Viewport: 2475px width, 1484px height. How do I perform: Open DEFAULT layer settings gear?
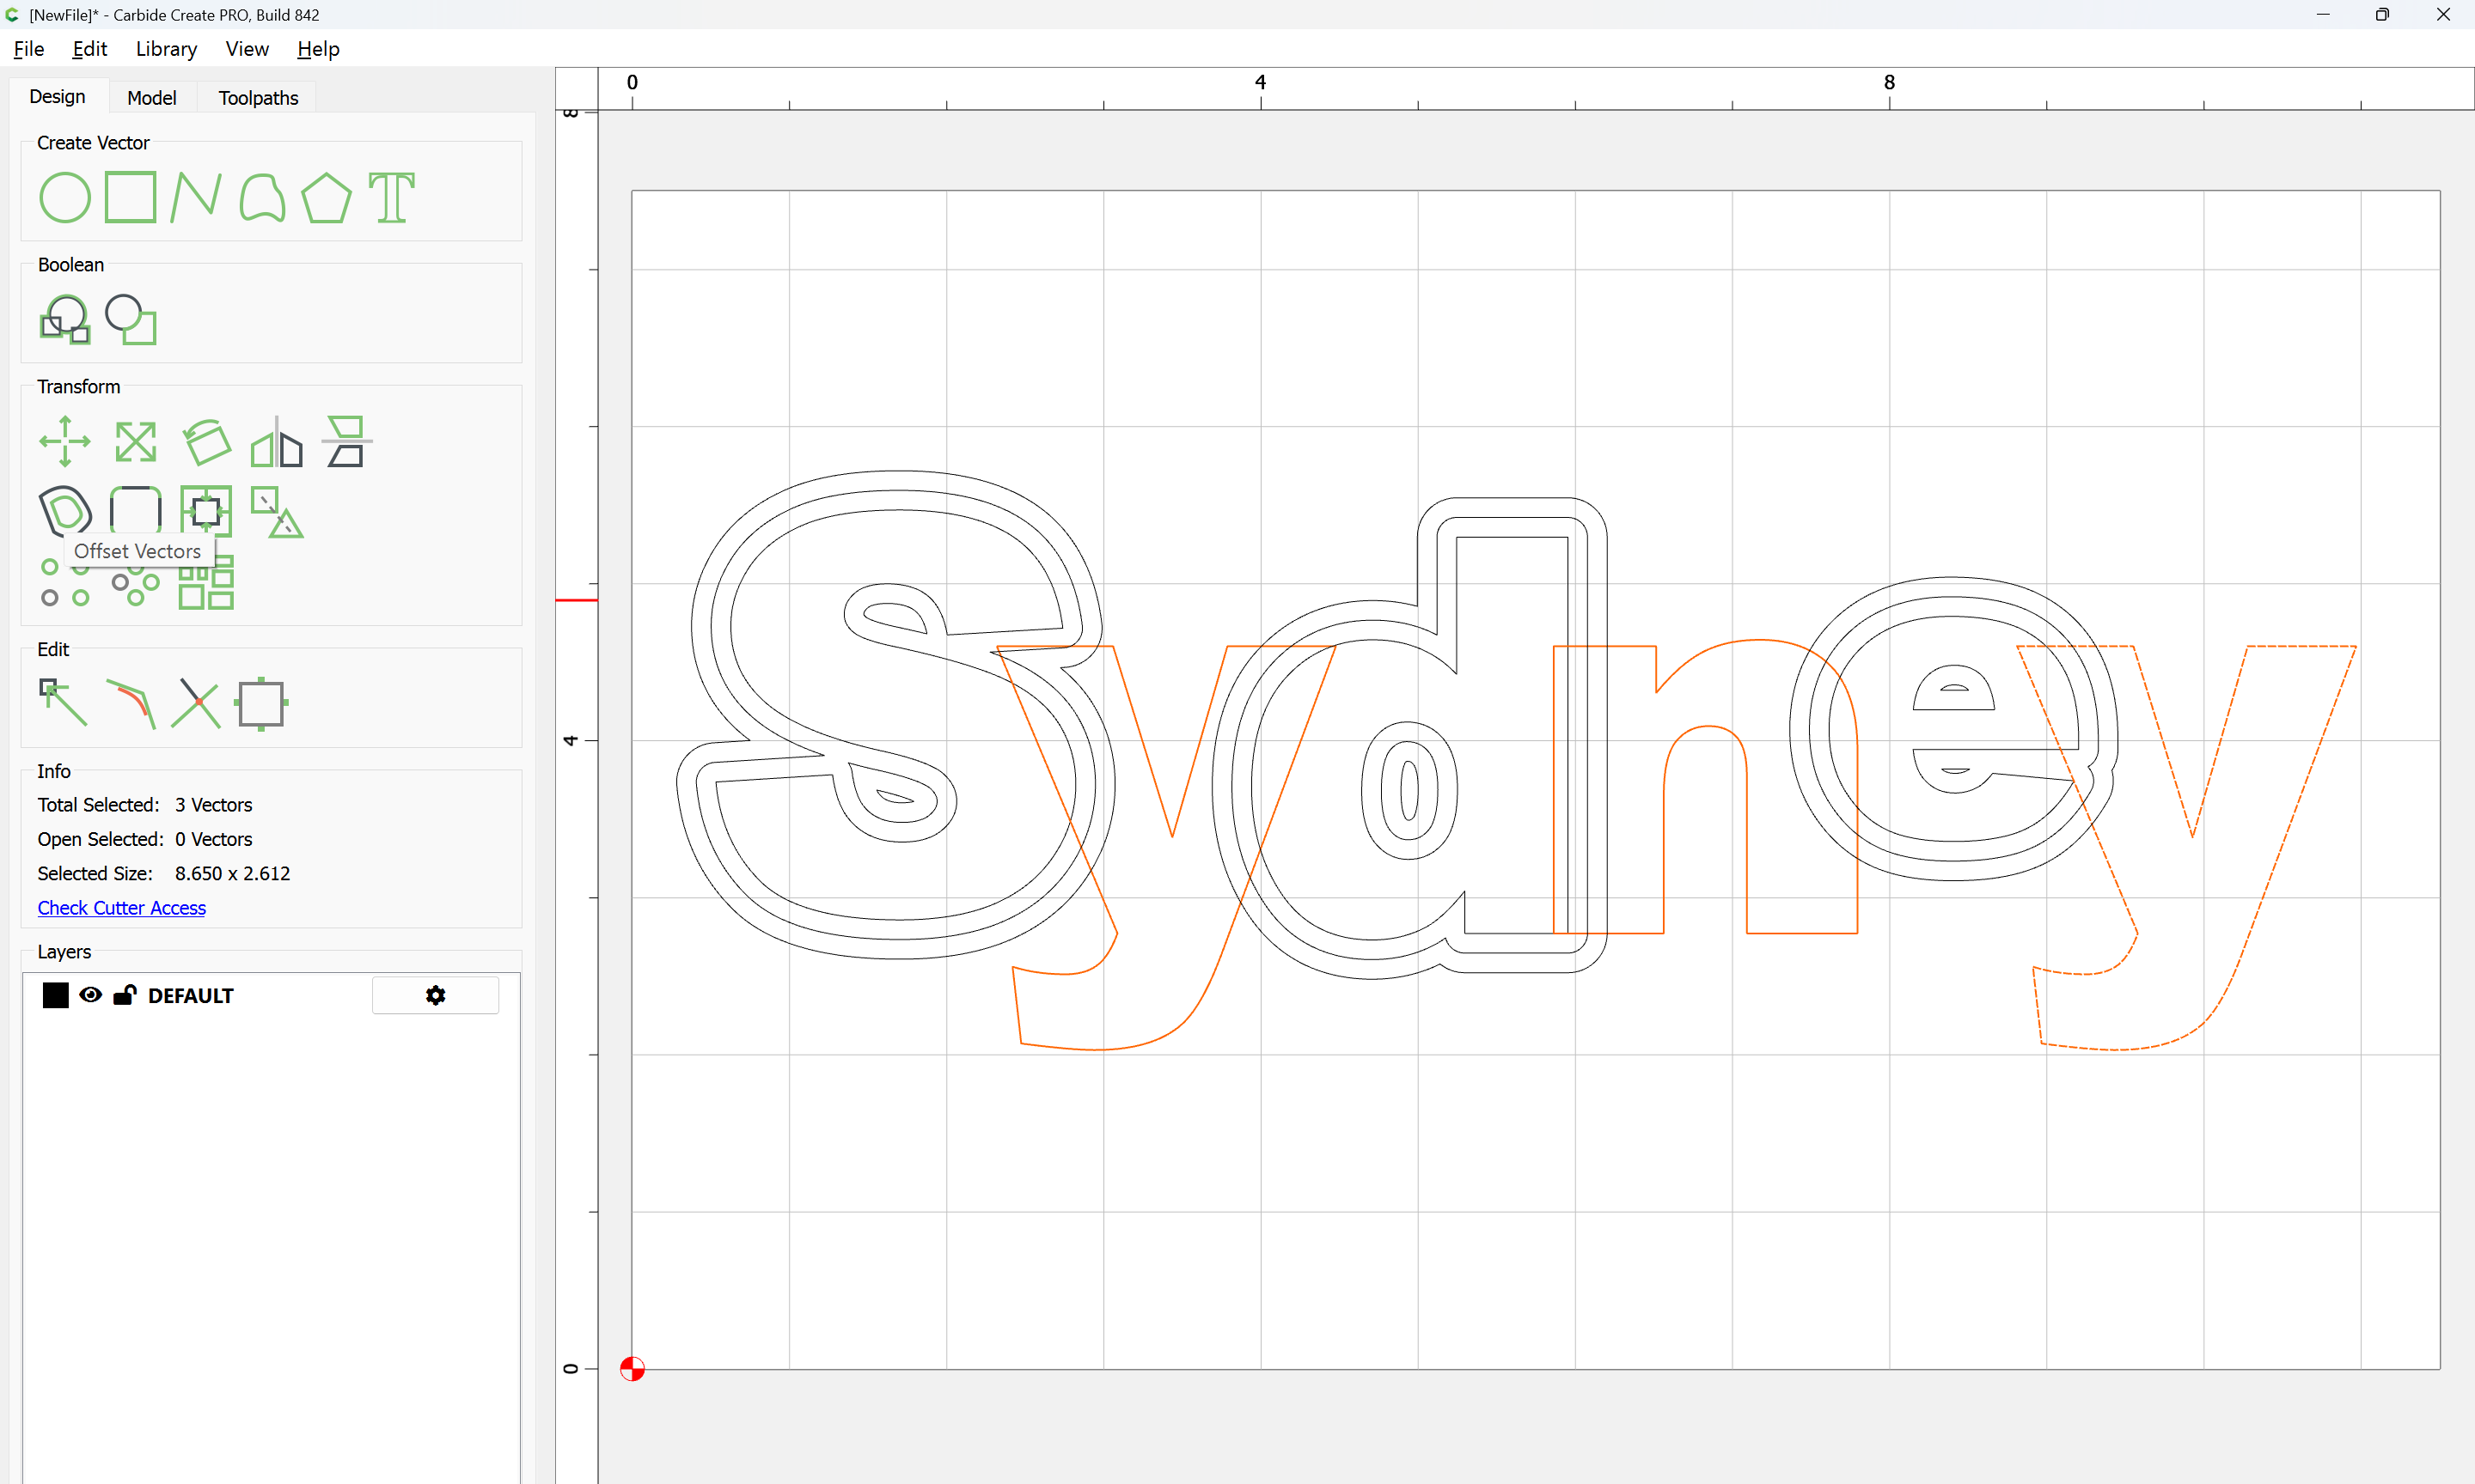[x=435, y=995]
